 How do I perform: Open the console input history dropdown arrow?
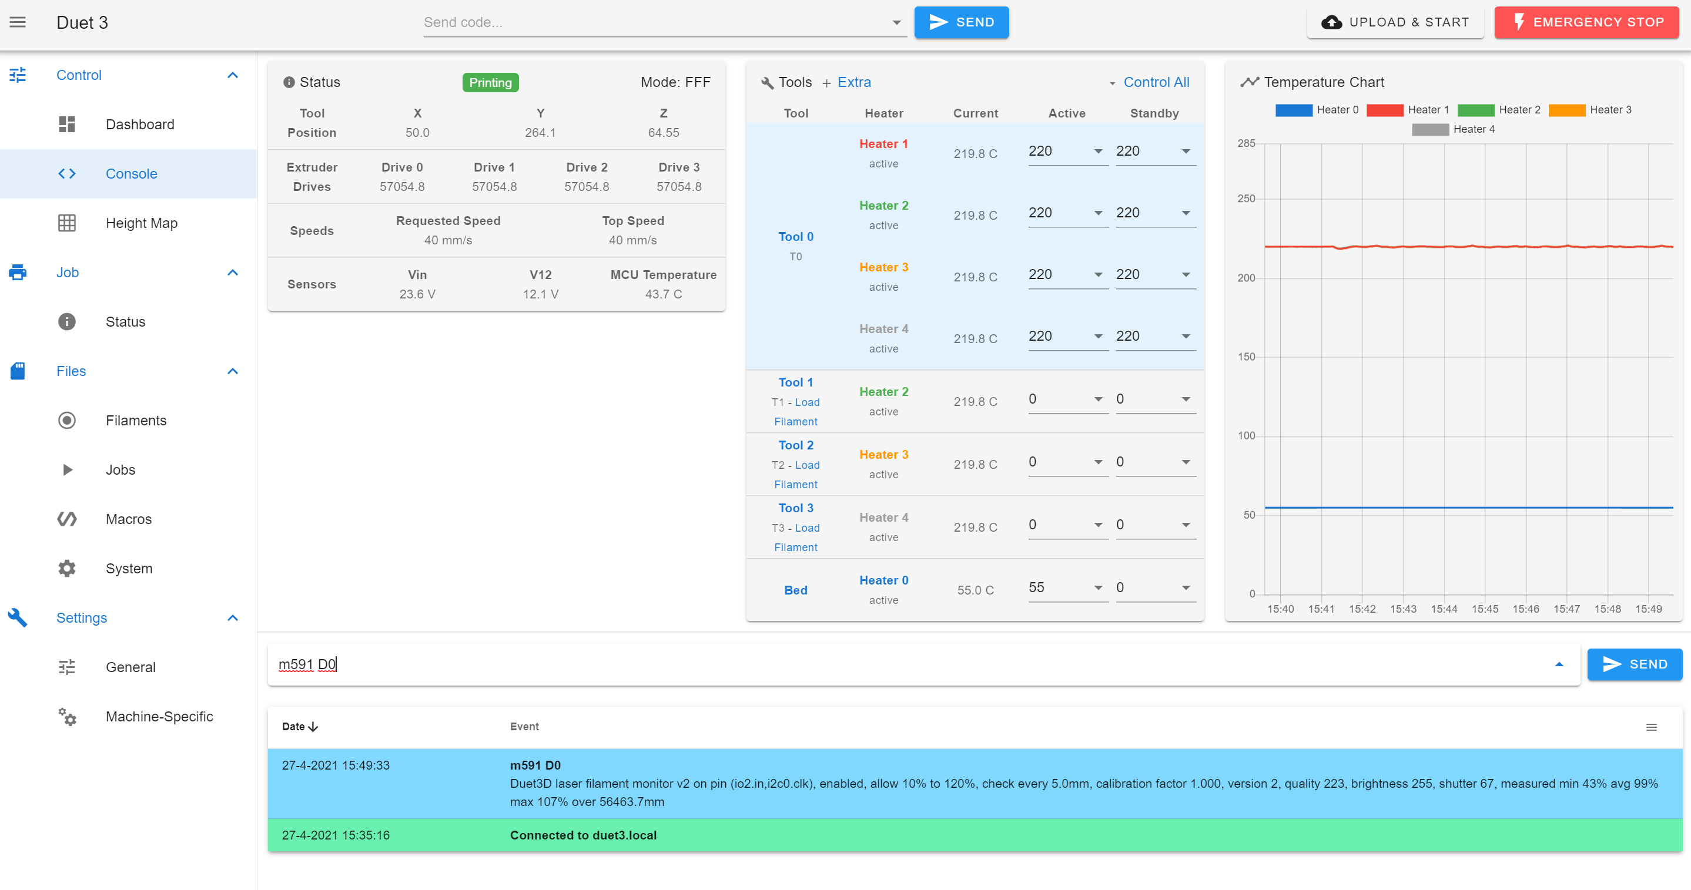coord(1558,664)
